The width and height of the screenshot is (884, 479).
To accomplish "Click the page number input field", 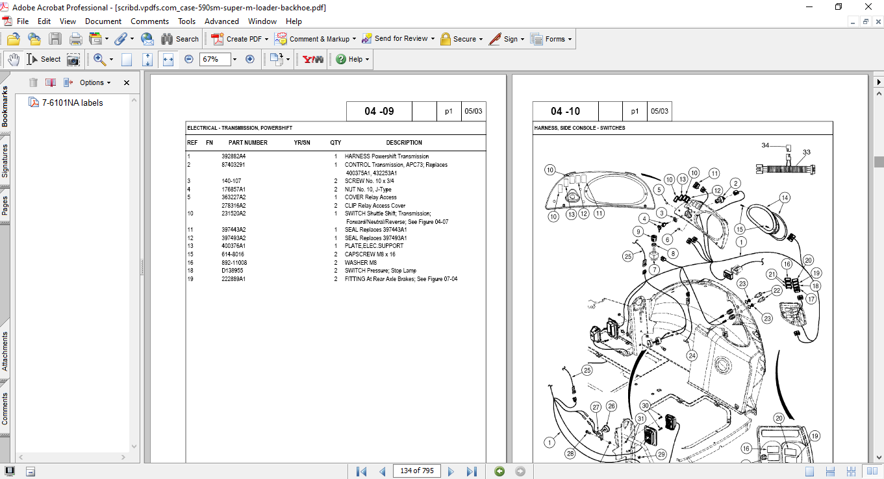I will click(416, 471).
